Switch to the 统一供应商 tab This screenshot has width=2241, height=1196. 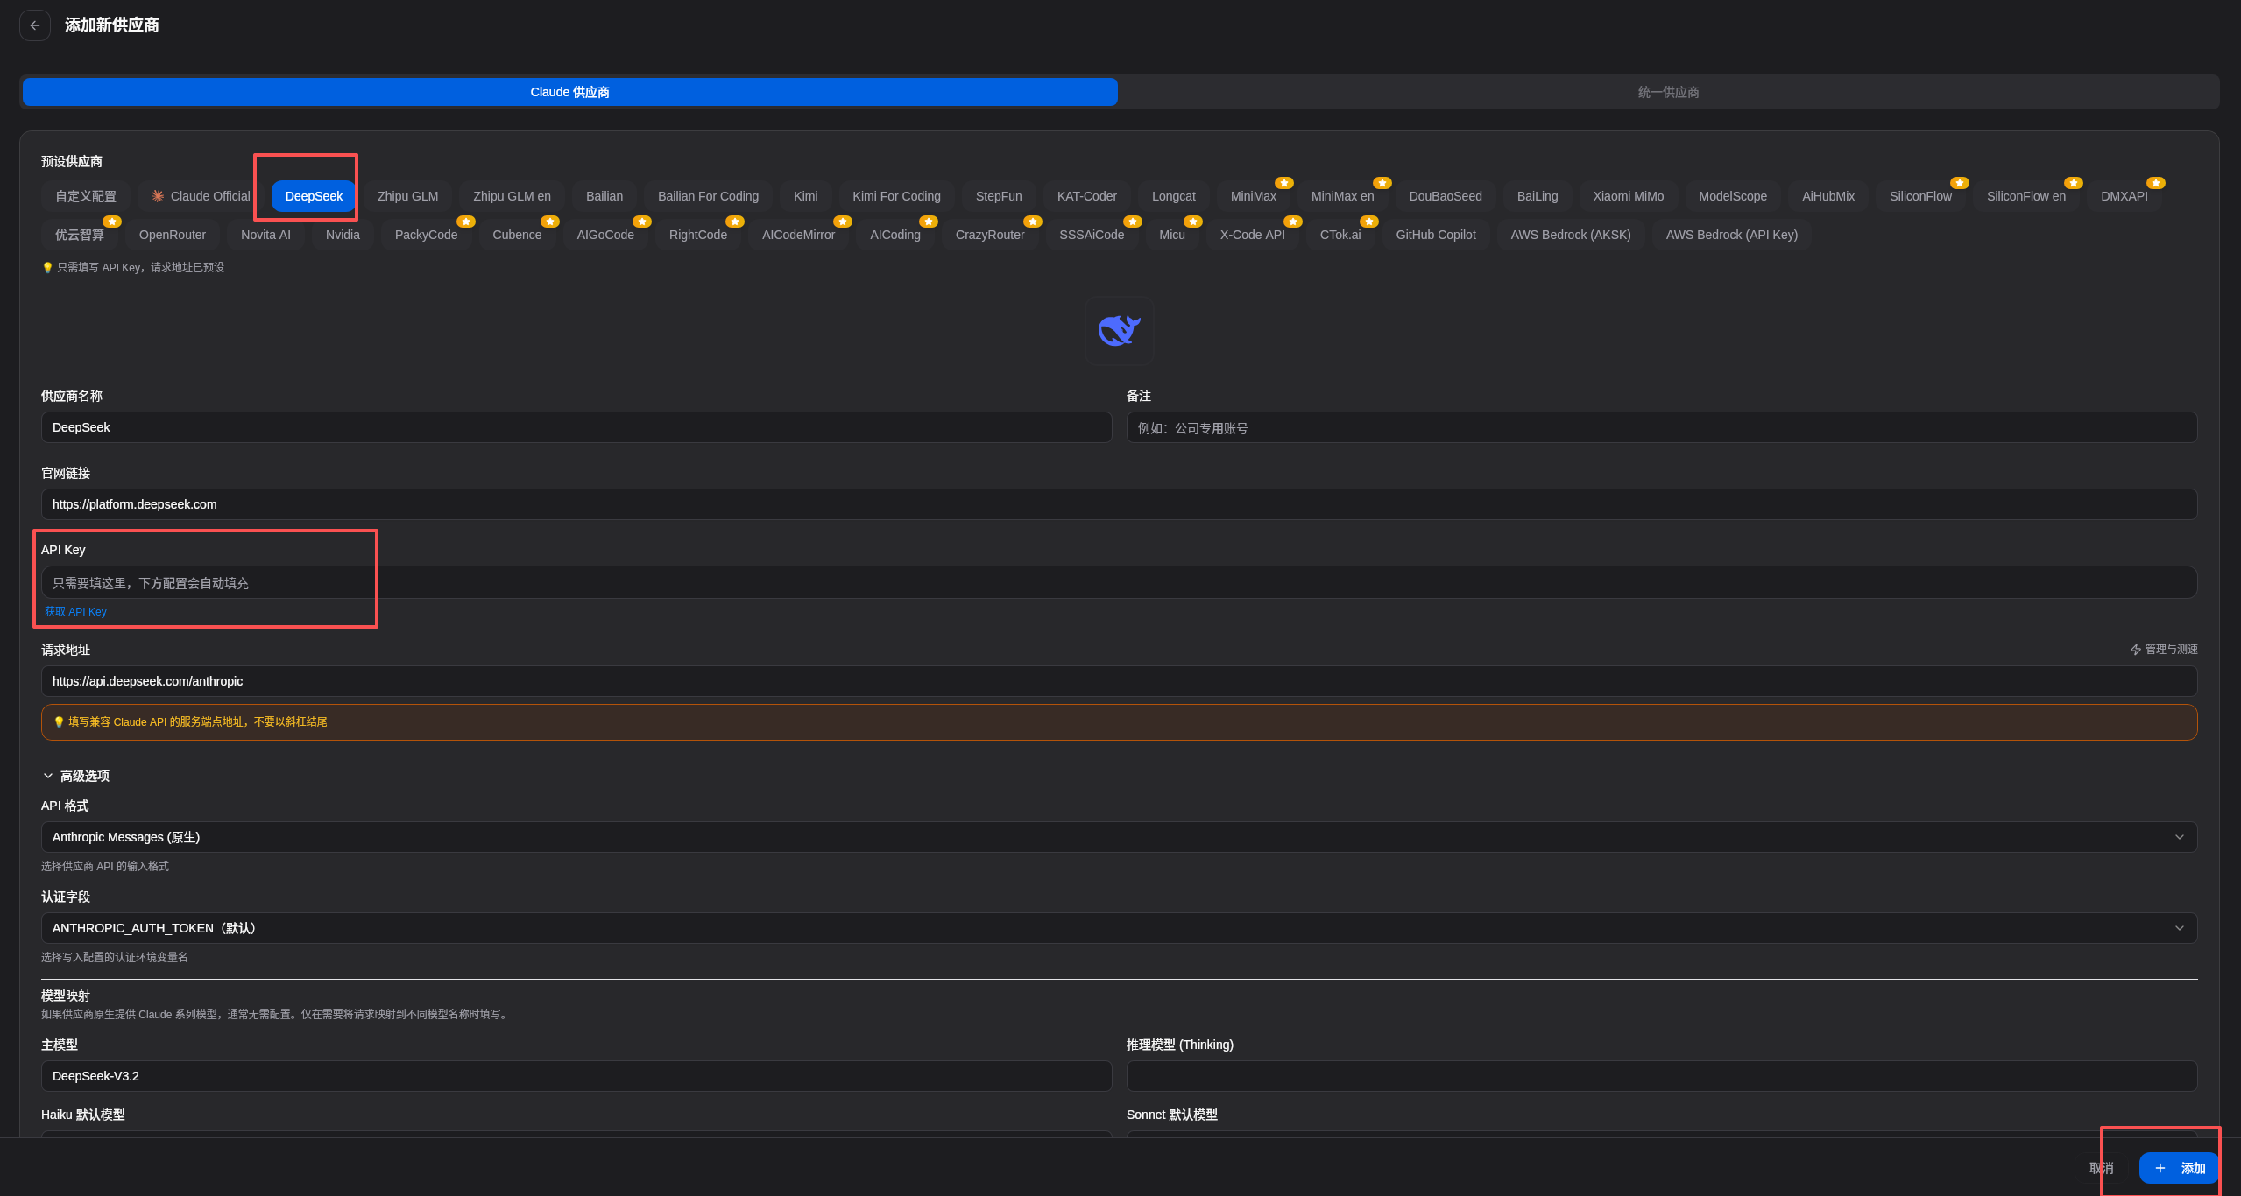1668,92
